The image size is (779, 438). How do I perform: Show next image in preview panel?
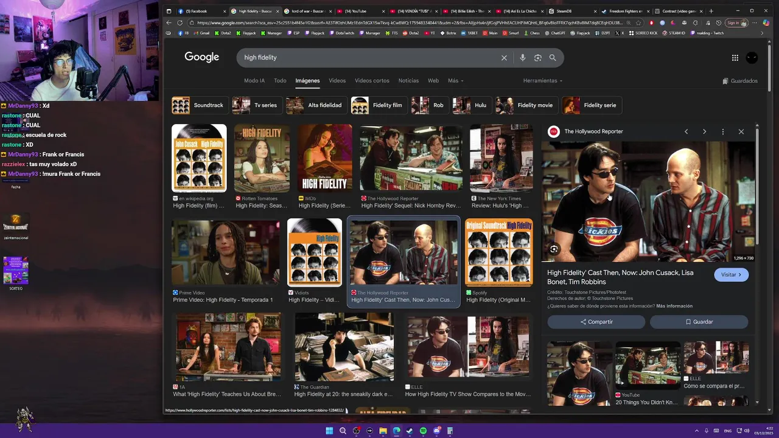(704, 131)
